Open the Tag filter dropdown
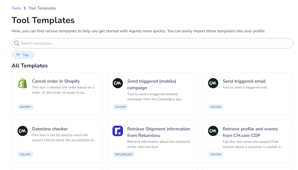Image resolution: width=298 pixels, height=170 pixels. (23, 55)
